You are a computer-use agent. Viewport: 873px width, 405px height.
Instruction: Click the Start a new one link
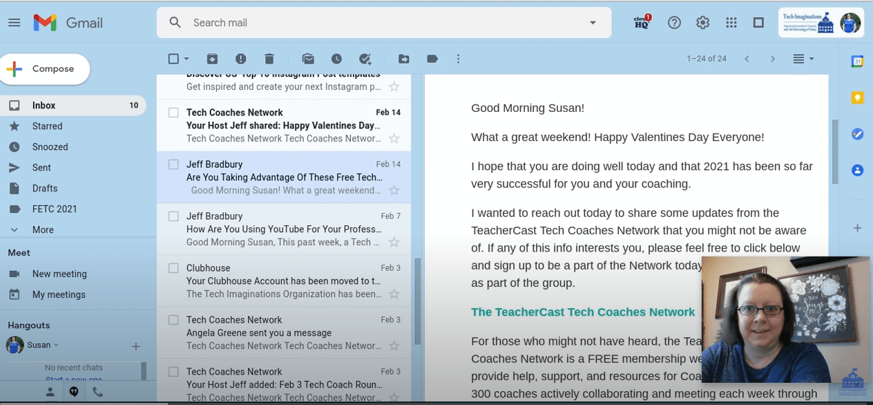(74, 379)
